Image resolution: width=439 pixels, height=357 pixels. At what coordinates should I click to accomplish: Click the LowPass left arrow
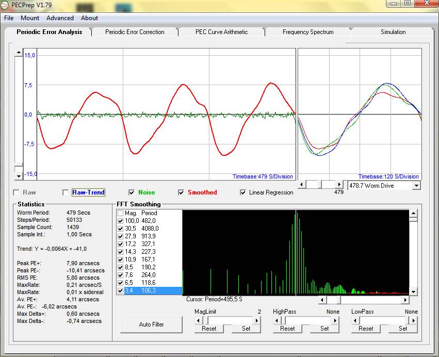coord(355,320)
